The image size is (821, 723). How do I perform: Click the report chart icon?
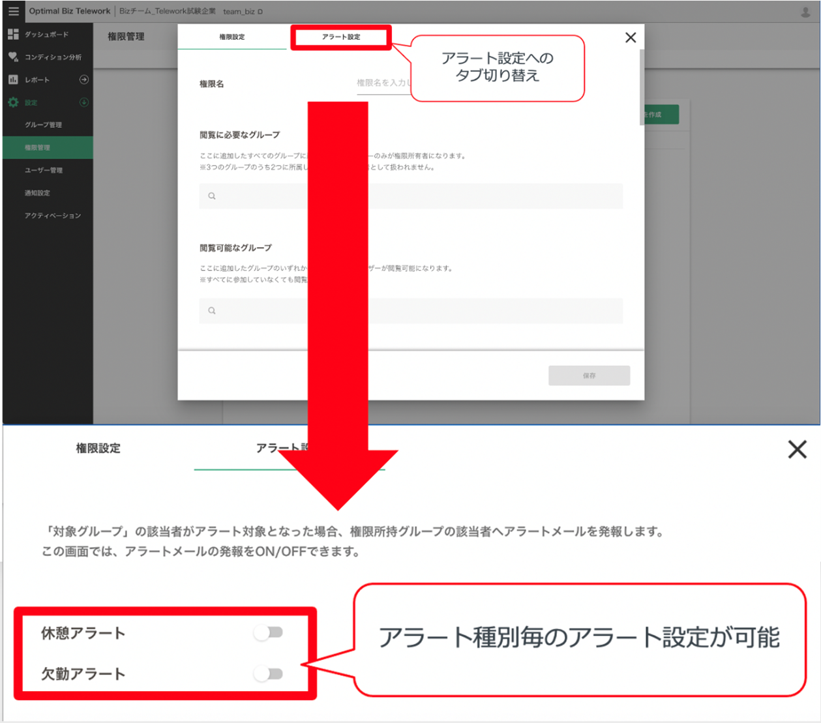click(x=13, y=80)
